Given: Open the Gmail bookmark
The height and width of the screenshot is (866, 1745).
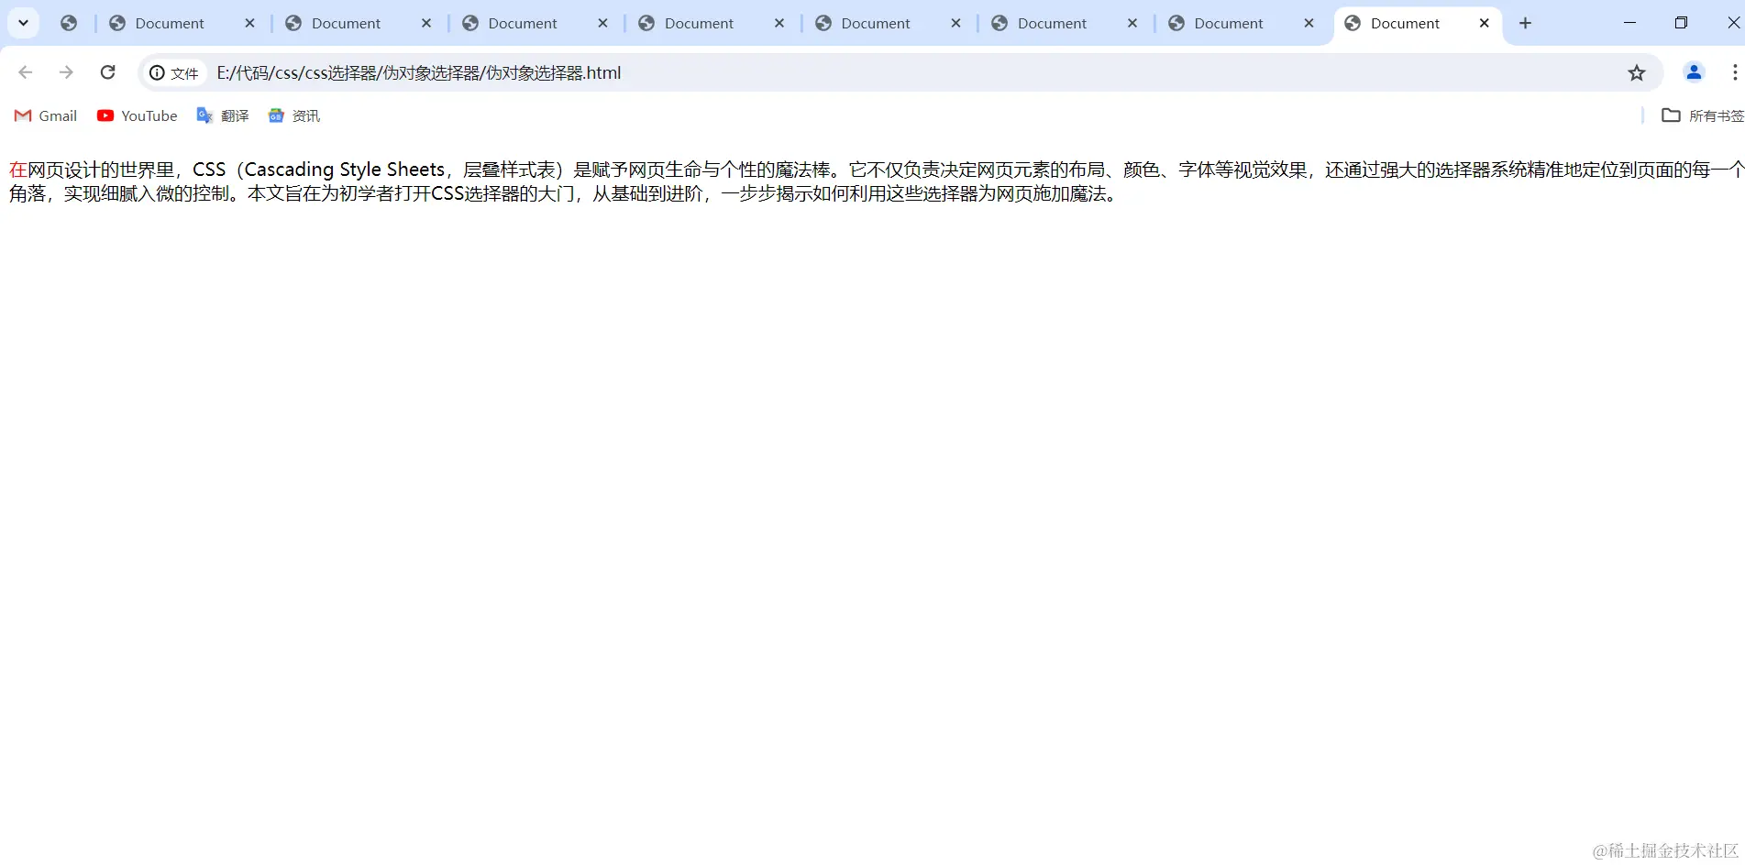Looking at the screenshot, I should [46, 115].
